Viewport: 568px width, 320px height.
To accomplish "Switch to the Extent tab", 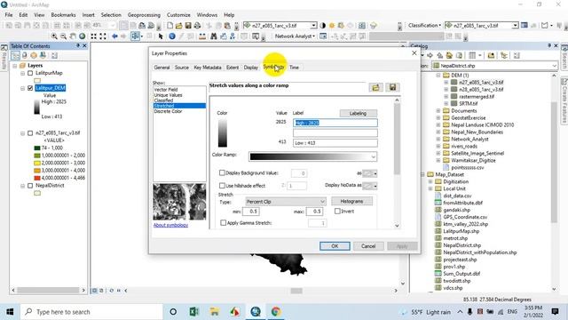I will point(233,68).
